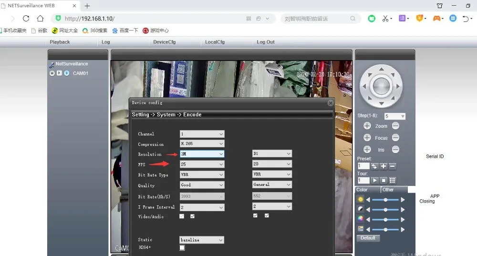This screenshot has height=256, width=477.
Task: Start the tour playback
Action: click(374, 180)
